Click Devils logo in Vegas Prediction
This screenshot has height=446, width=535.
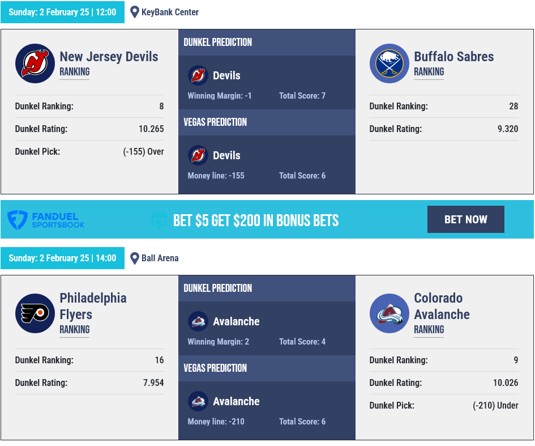[198, 155]
